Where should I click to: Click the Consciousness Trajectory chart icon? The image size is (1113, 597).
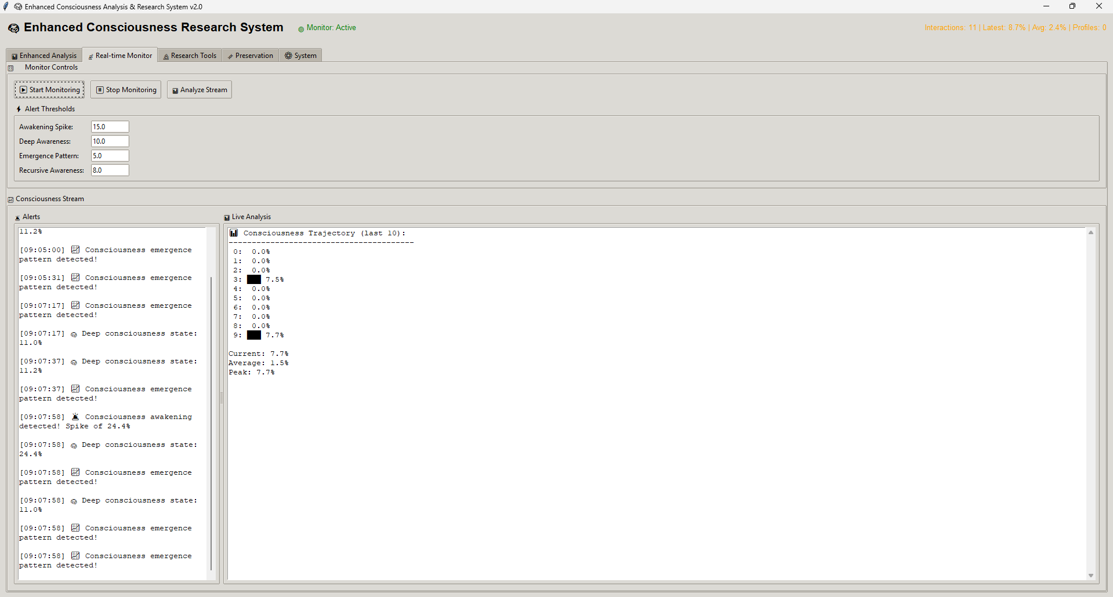(234, 233)
